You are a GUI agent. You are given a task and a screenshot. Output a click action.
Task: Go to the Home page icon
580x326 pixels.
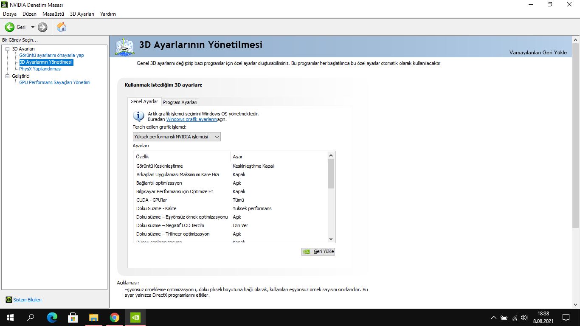click(x=62, y=27)
